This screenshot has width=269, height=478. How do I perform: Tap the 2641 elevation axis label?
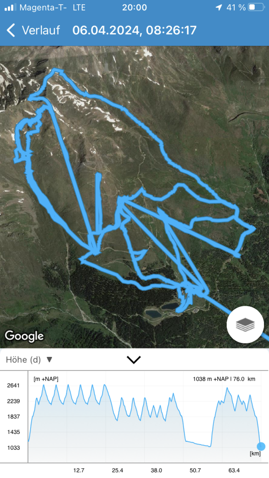tap(13, 385)
